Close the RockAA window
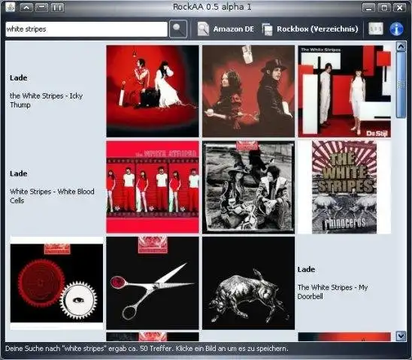This screenshot has height=360, width=412. (399, 8)
